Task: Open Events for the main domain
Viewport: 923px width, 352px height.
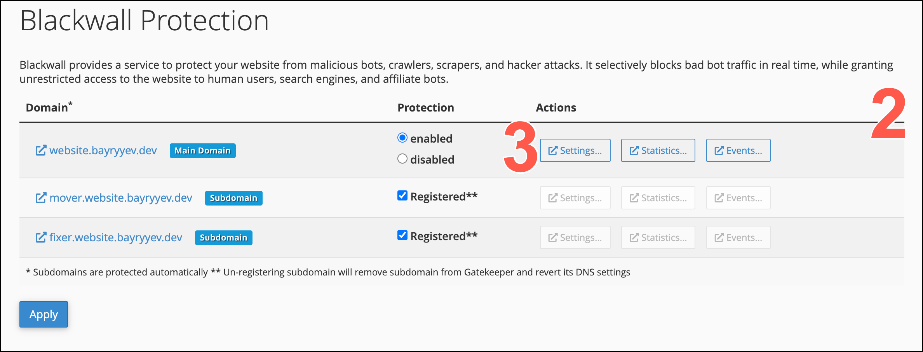Action: click(x=738, y=150)
